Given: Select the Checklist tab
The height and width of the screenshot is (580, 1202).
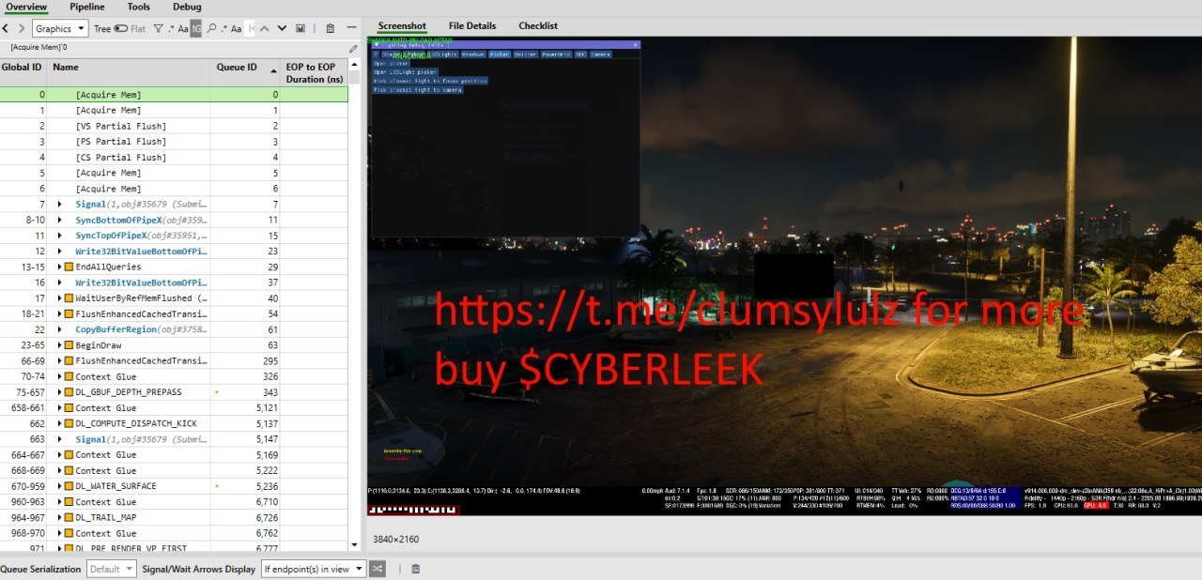Looking at the screenshot, I should click(x=538, y=25).
